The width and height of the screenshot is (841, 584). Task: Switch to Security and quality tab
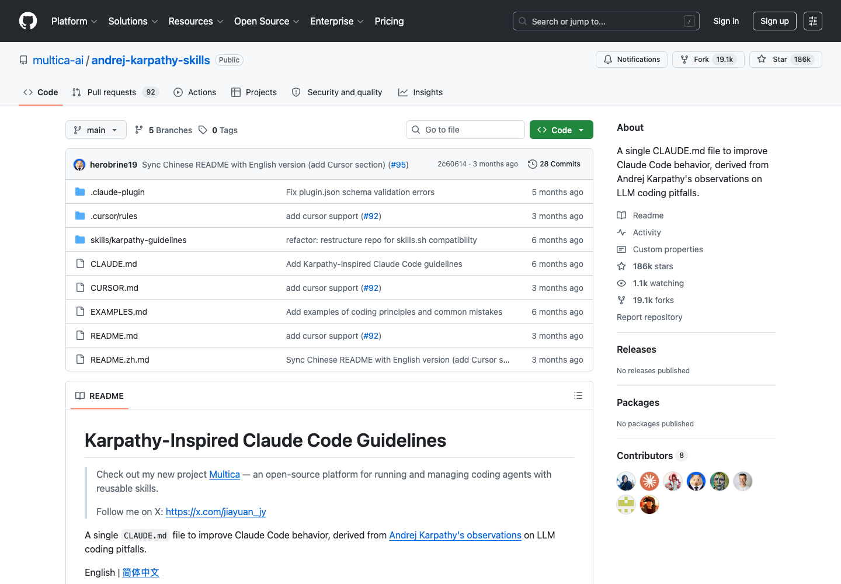(x=337, y=92)
